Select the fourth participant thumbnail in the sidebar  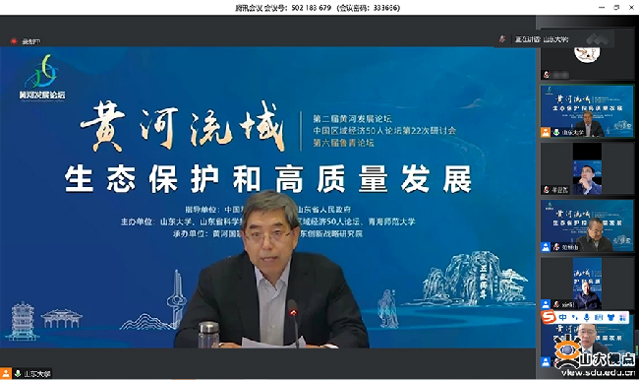tap(587, 225)
